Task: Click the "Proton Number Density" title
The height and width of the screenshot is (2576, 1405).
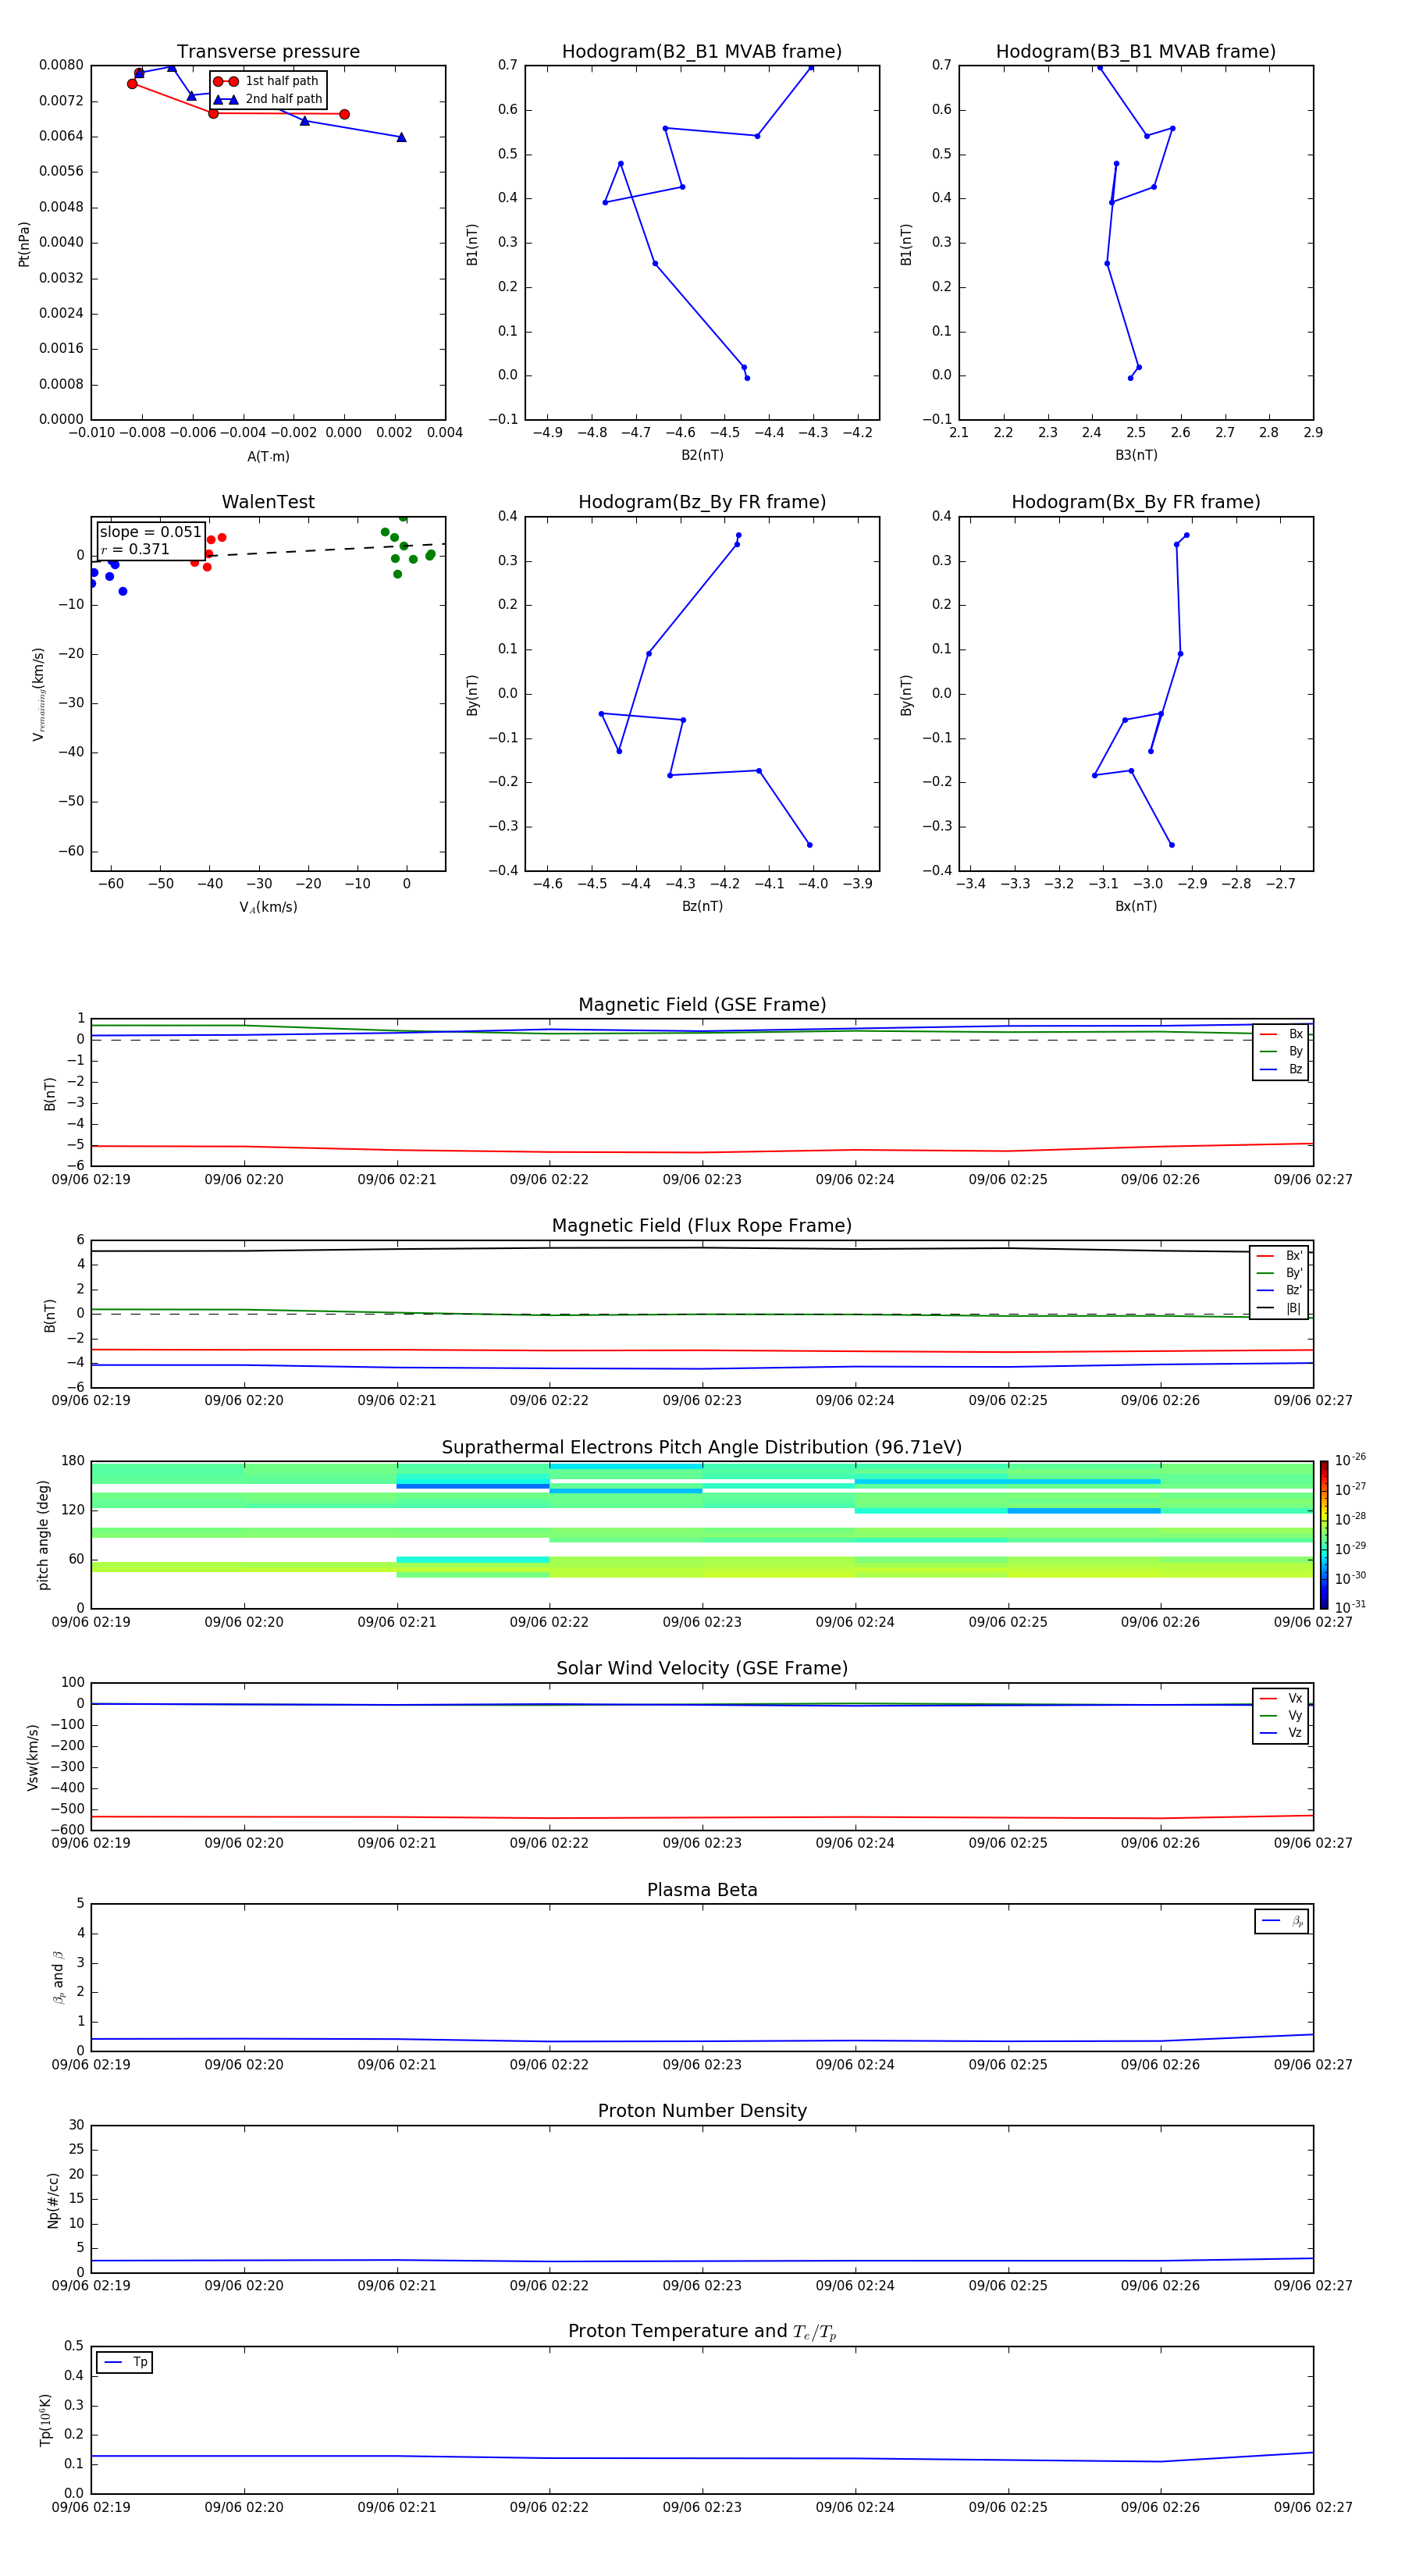Action: [x=702, y=2112]
